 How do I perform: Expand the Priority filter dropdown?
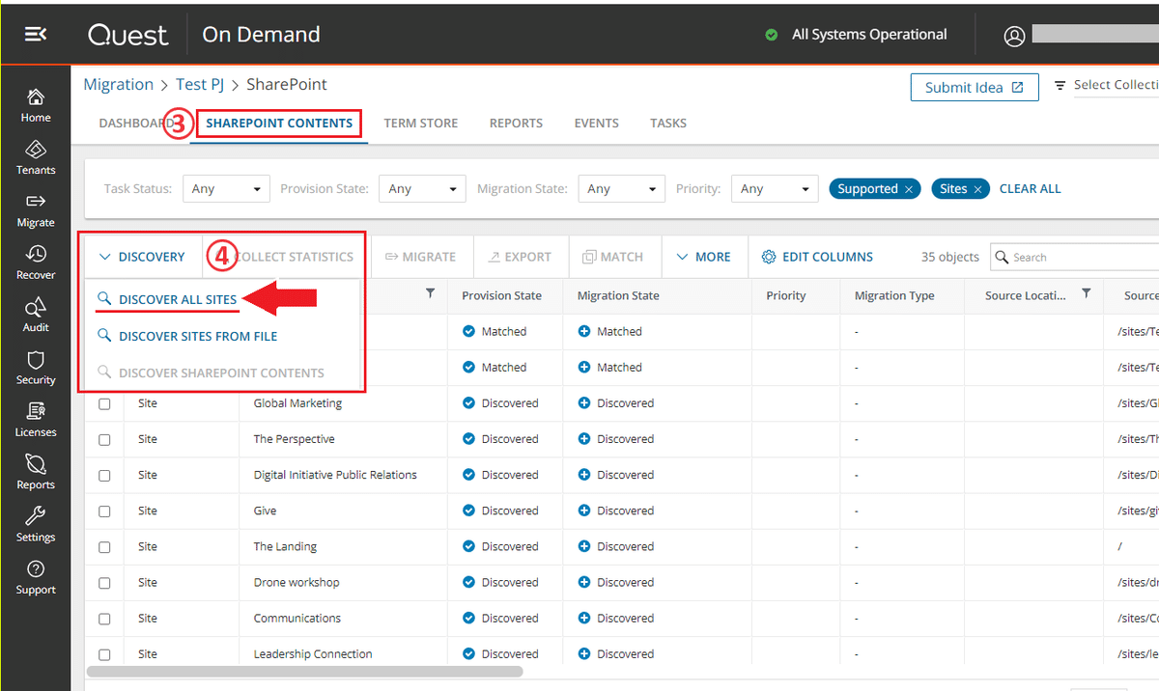pyautogui.click(x=775, y=188)
